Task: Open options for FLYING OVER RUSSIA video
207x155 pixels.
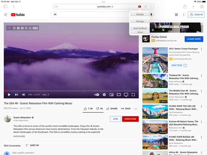Action: 201,137
